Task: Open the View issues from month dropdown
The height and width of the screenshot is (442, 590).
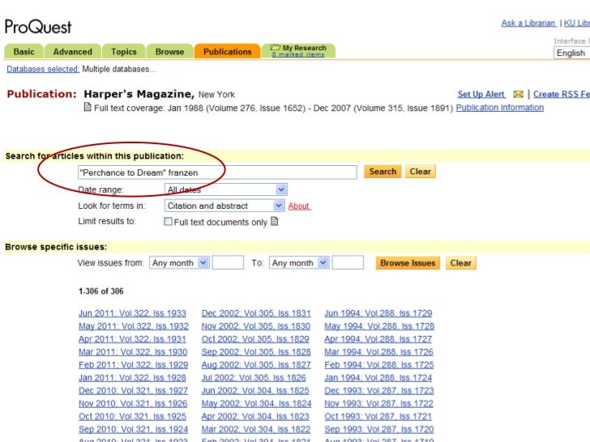Action: 179,263
